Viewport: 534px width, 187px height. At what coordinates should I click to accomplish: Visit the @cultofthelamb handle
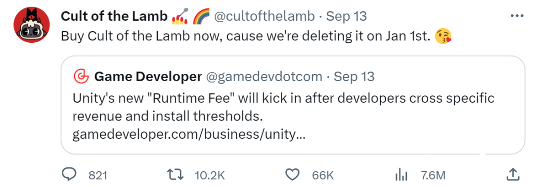tap(264, 16)
